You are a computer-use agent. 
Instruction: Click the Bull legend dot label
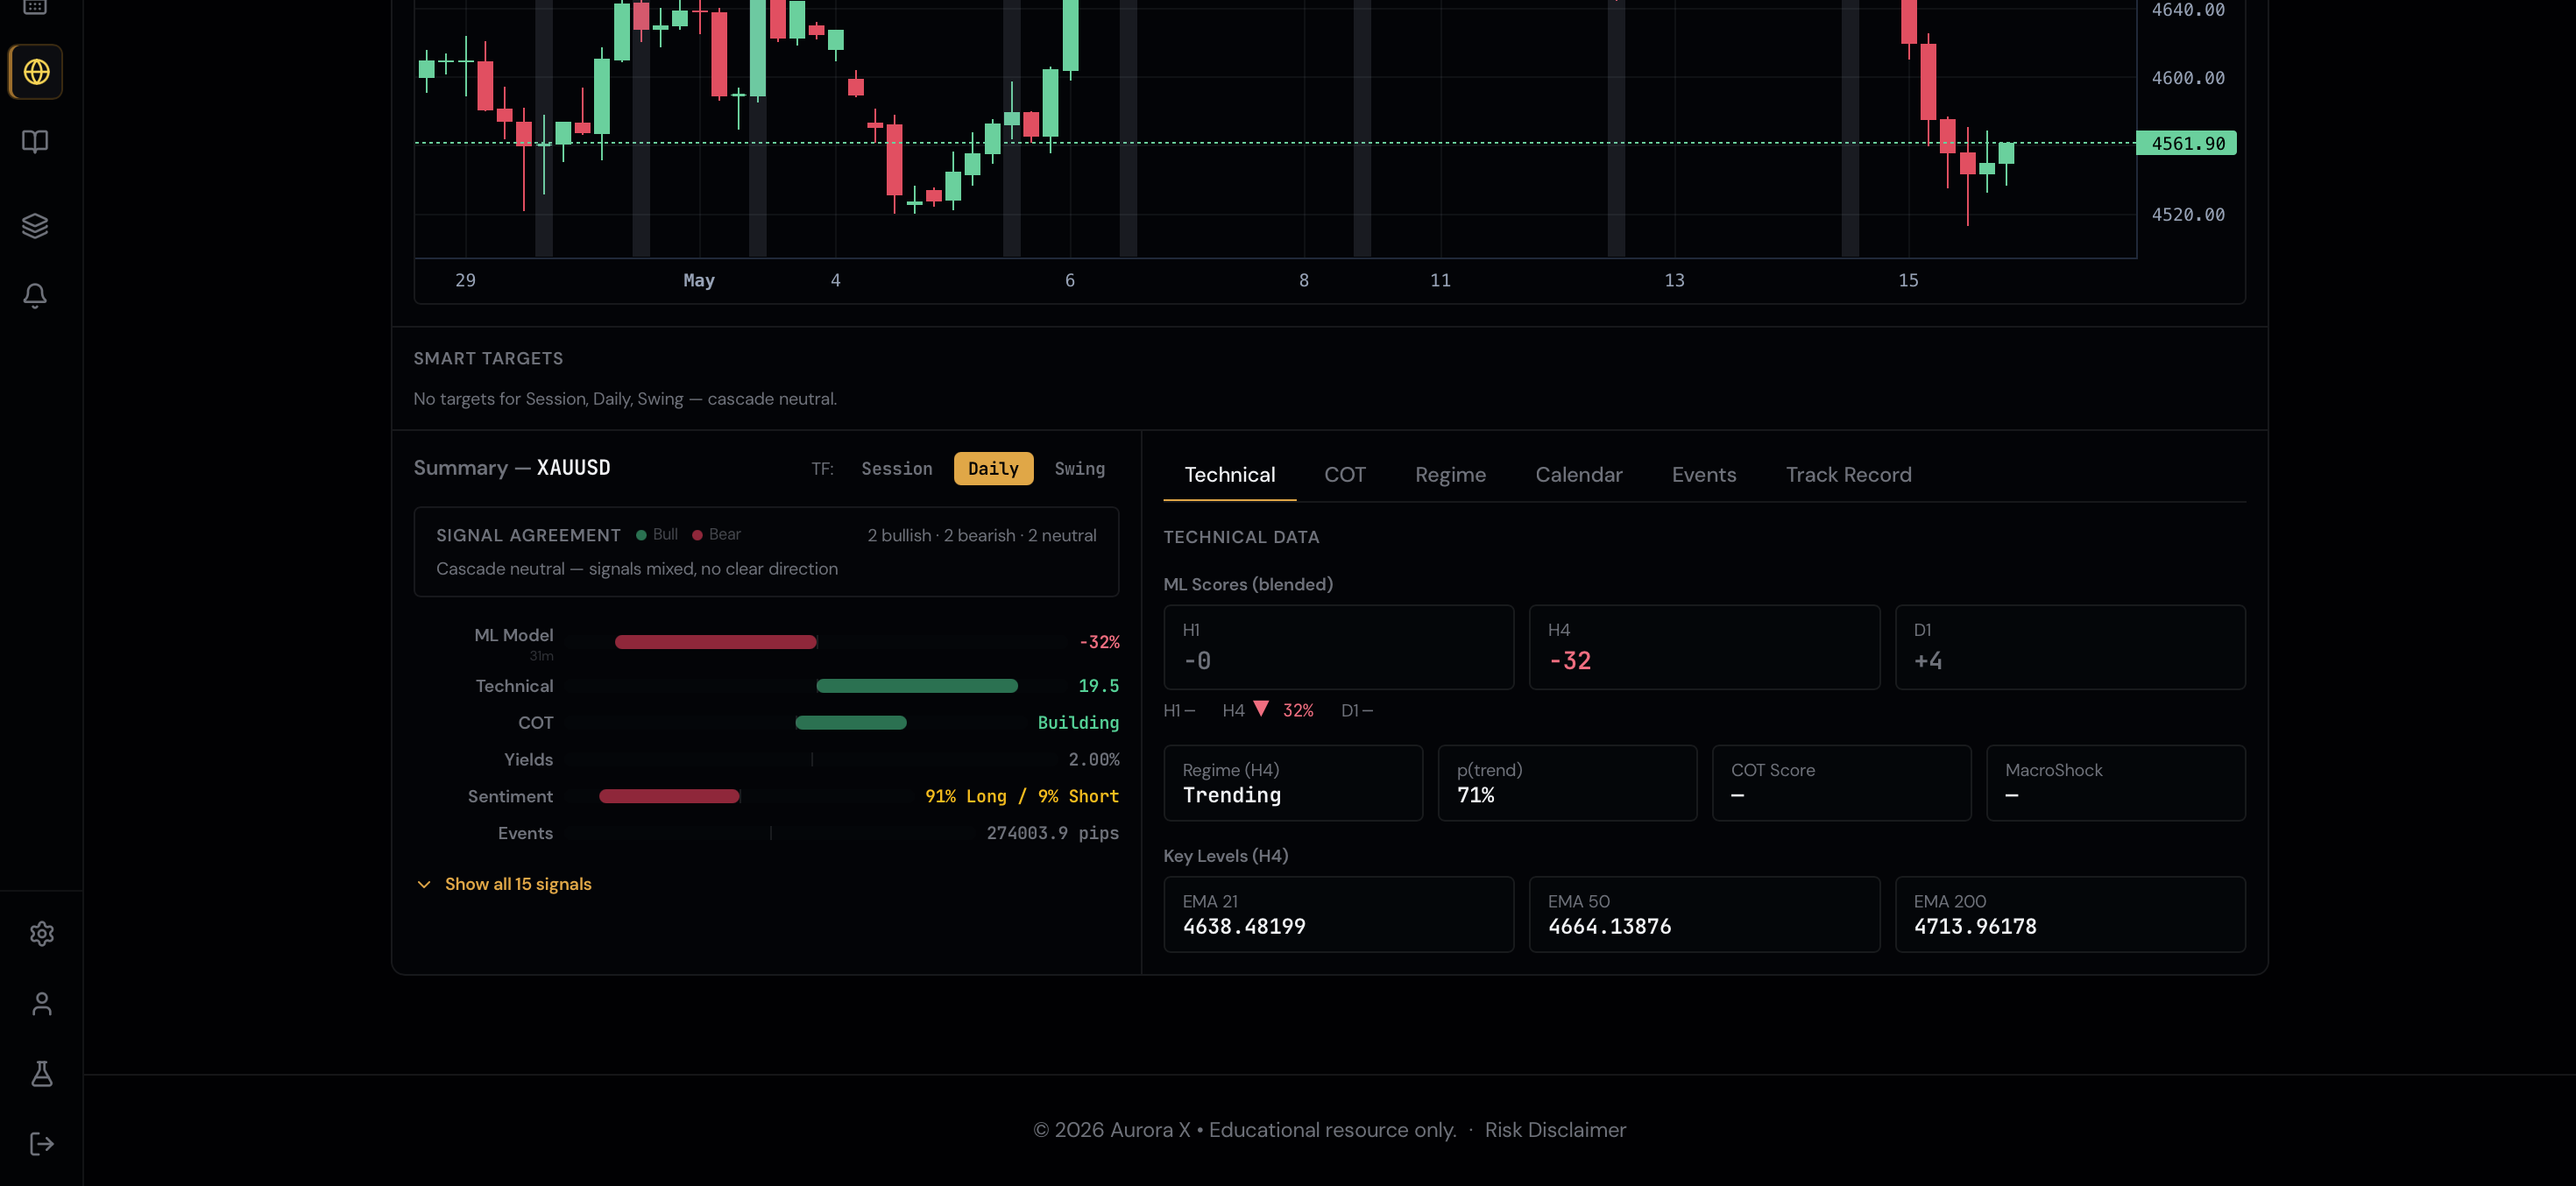click(x=657, y=535)
